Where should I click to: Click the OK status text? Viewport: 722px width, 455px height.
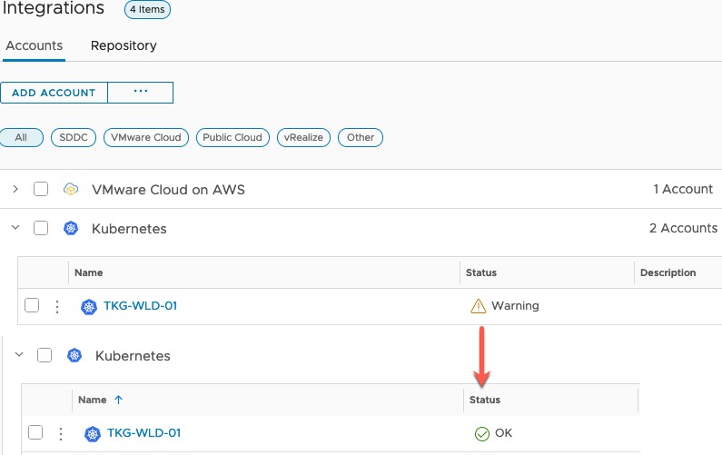coord(504,432)
